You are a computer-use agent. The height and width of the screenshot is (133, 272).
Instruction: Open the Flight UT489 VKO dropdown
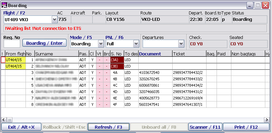coord(54,19)
